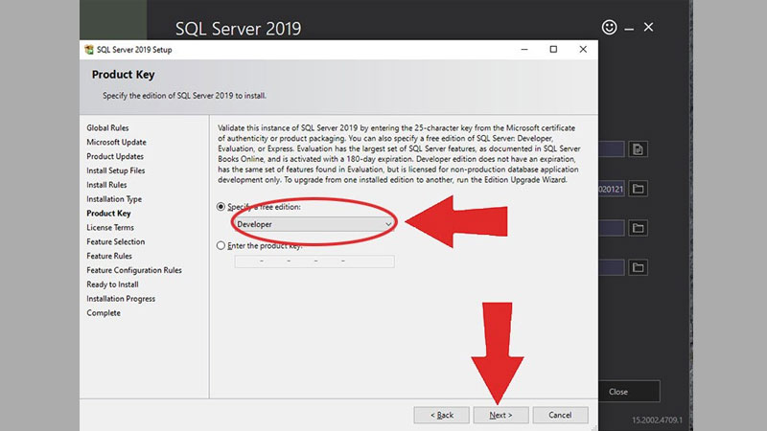Select Global Rules step in sidebar
The height and width of the screenshot is (431, 767).
coord(107,128)
